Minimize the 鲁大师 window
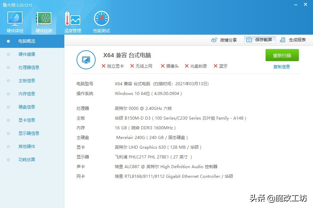Screen dimensions: 313x208 point(296,5)
